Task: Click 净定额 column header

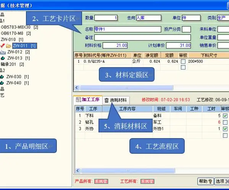Action: point(152,55)
